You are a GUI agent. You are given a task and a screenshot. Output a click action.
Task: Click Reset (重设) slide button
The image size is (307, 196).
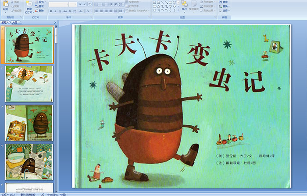pyautogui.click(x=39, y=6)
